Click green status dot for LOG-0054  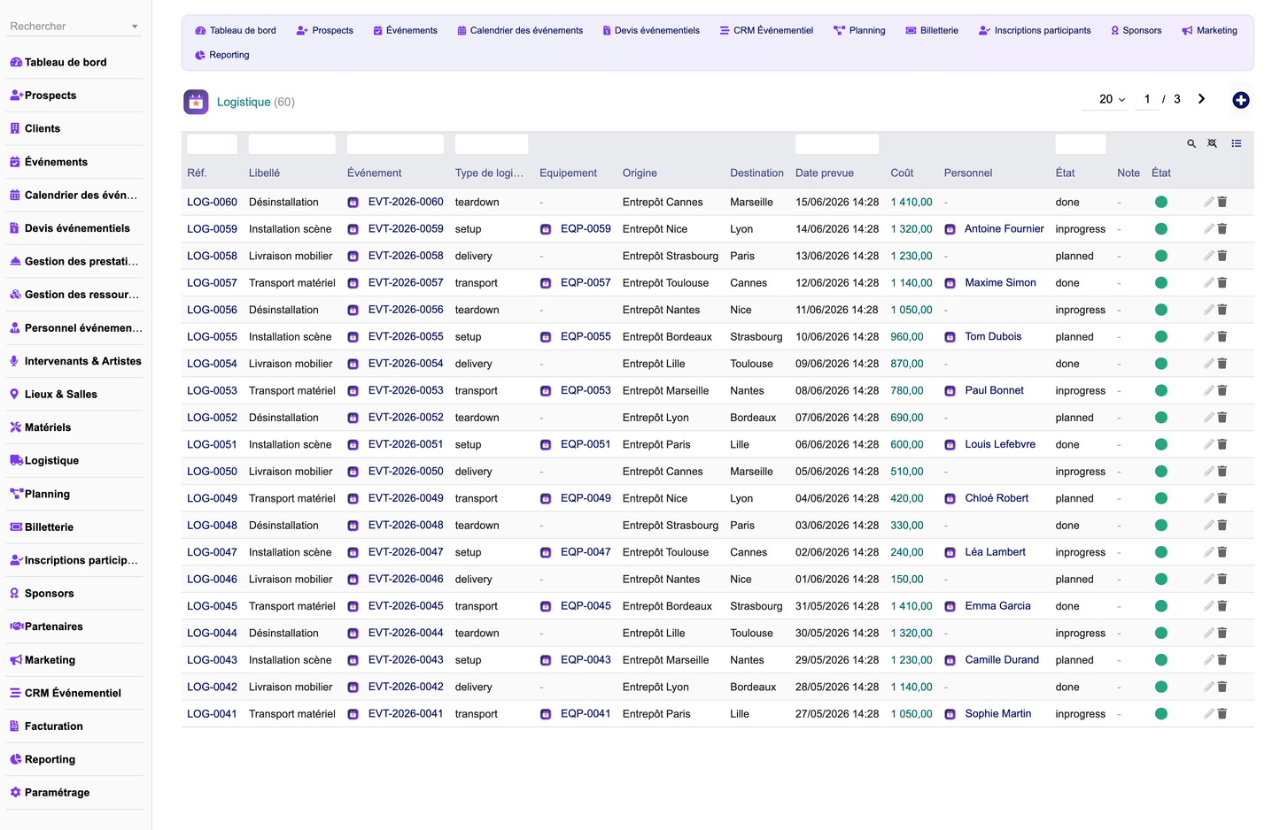[x=1161, y=364]
